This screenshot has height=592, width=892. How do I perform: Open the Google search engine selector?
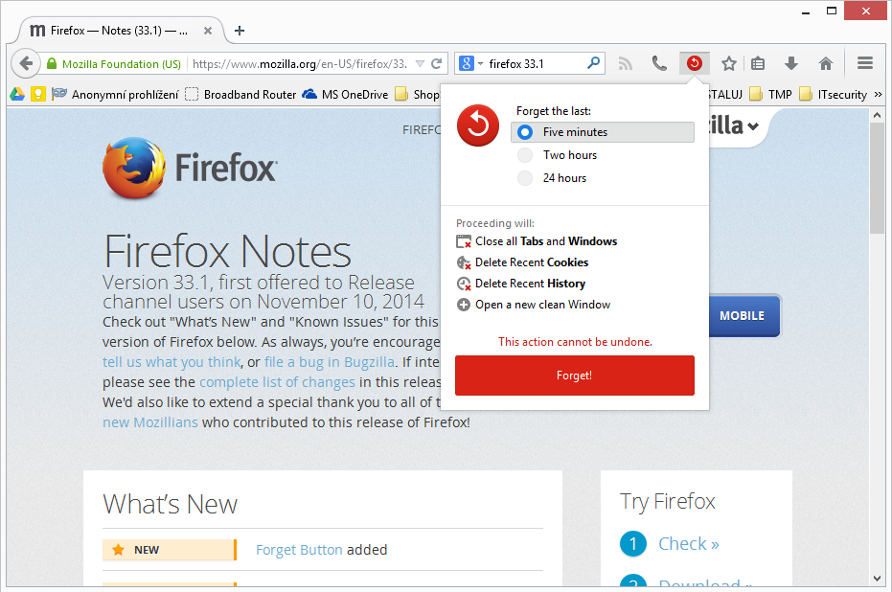[470, 63]
